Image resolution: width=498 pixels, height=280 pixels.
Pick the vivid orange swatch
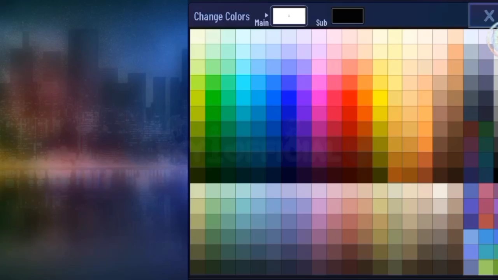[365, 98]
